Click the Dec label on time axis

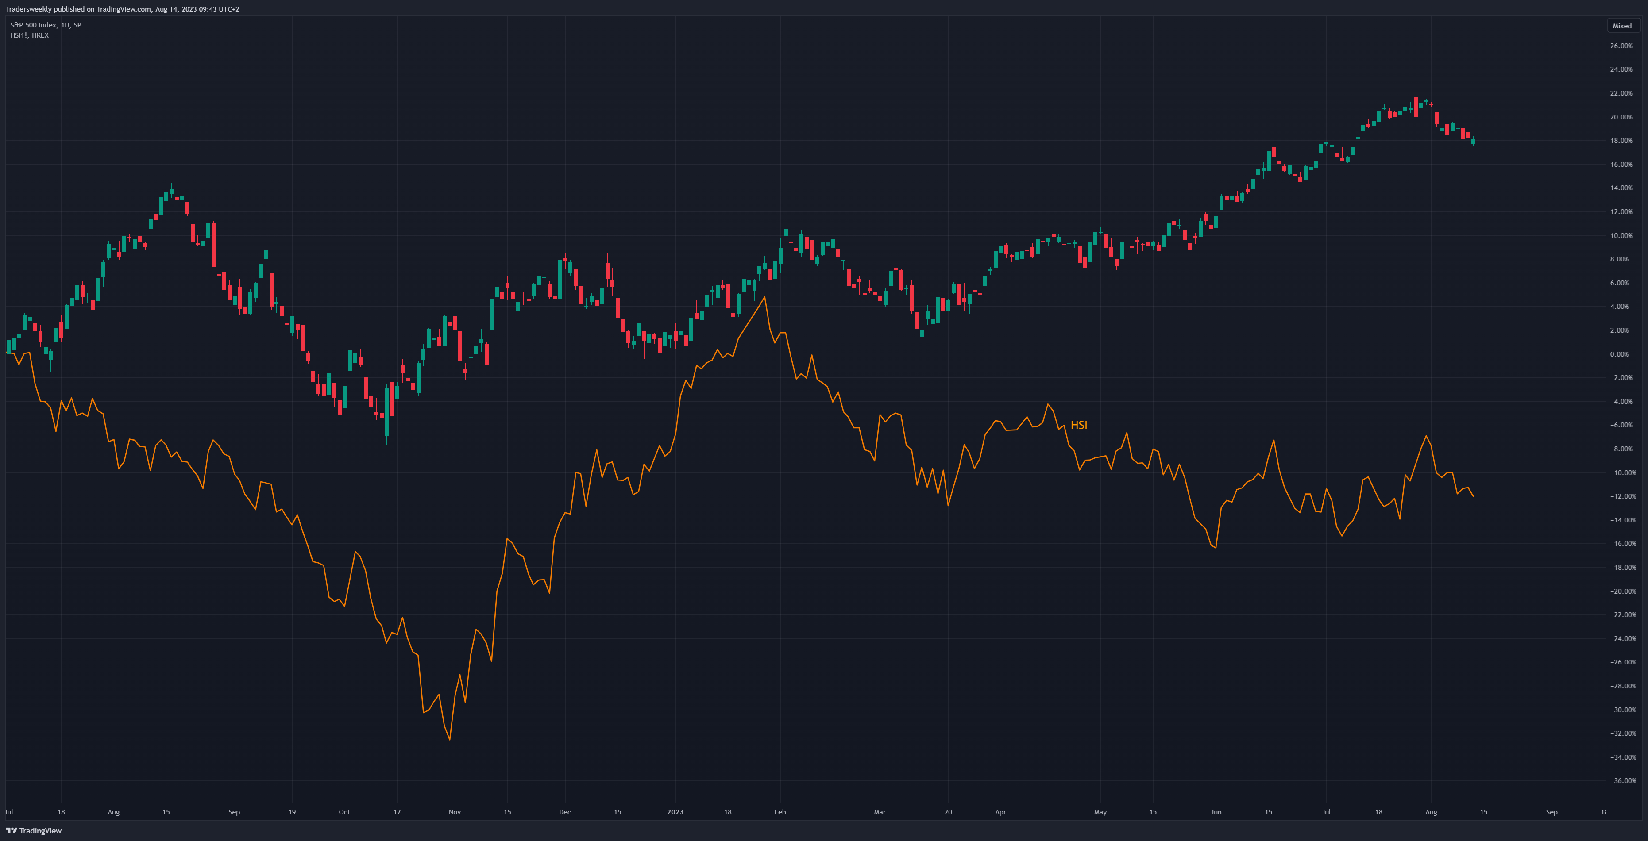pyautogui.click(x=565, y=812)
